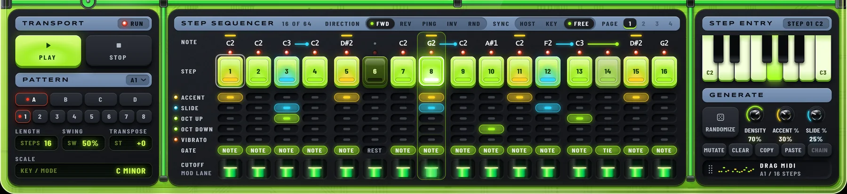The image size is (847, 194).
Task: Set direction to INV
Action: [x=452, y=24]
